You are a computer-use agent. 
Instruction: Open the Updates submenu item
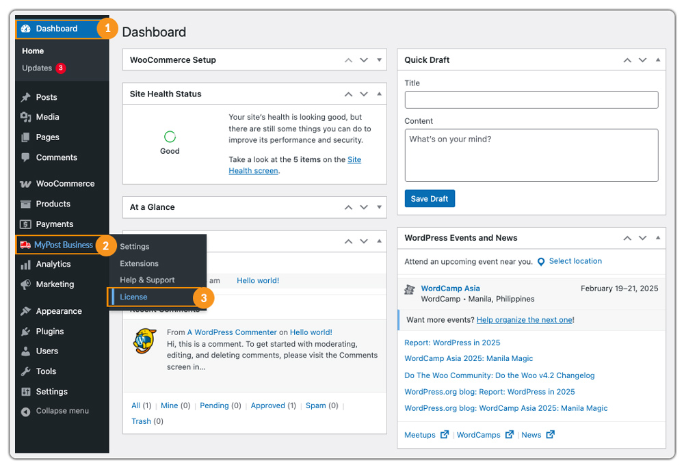pos(37,68)
